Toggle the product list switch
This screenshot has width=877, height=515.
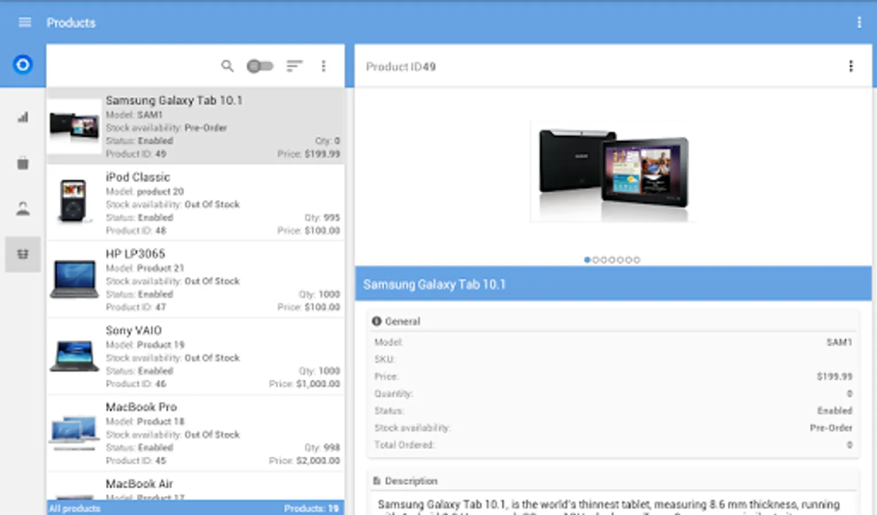(x=259, y=66)
